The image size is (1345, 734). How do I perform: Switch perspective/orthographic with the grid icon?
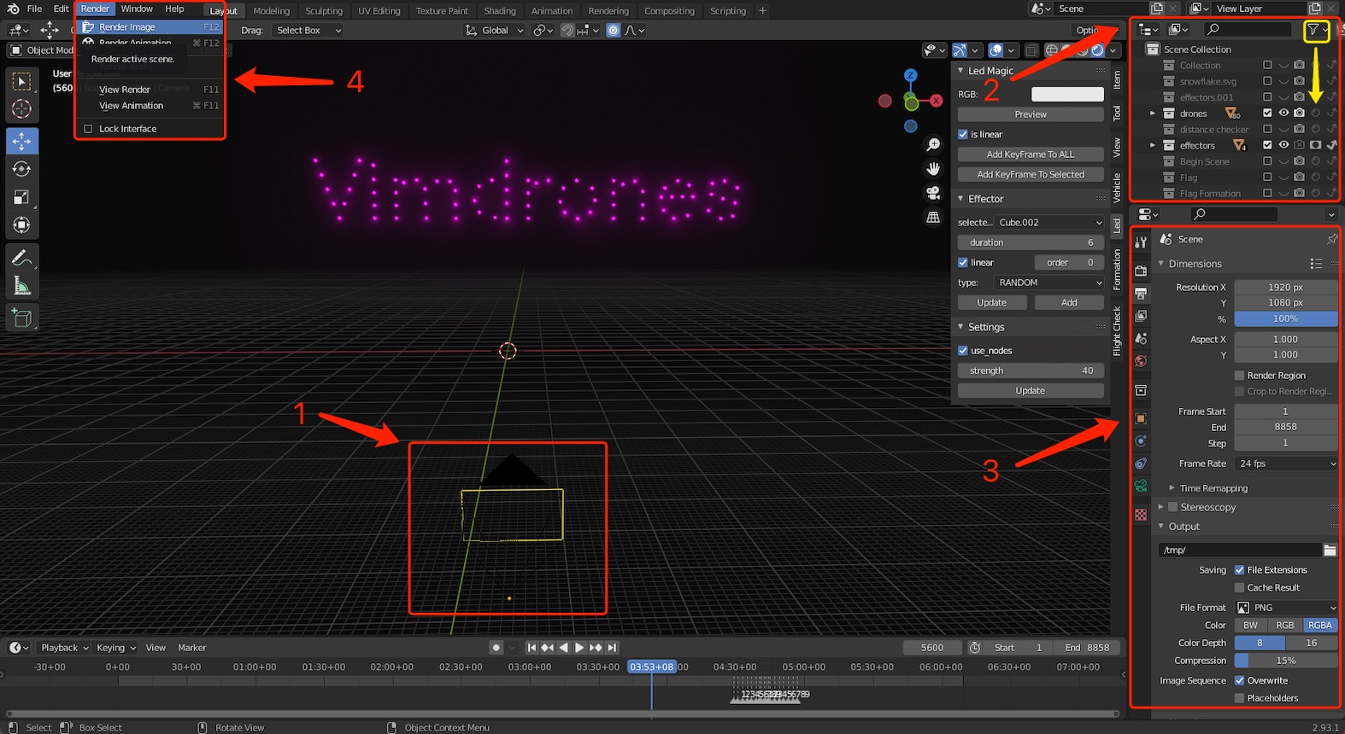pos(933,217)
